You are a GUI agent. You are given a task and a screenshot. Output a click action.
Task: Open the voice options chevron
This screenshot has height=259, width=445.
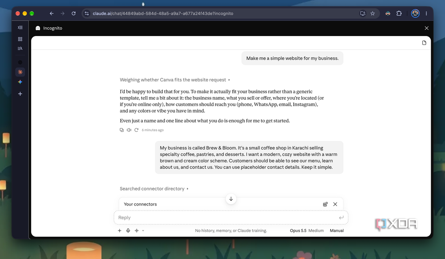pos(143,231)
